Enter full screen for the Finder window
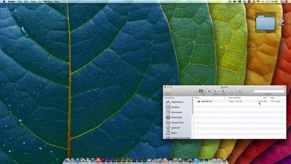The height and width of the screenshot is (164, 291). coord(284,87)
